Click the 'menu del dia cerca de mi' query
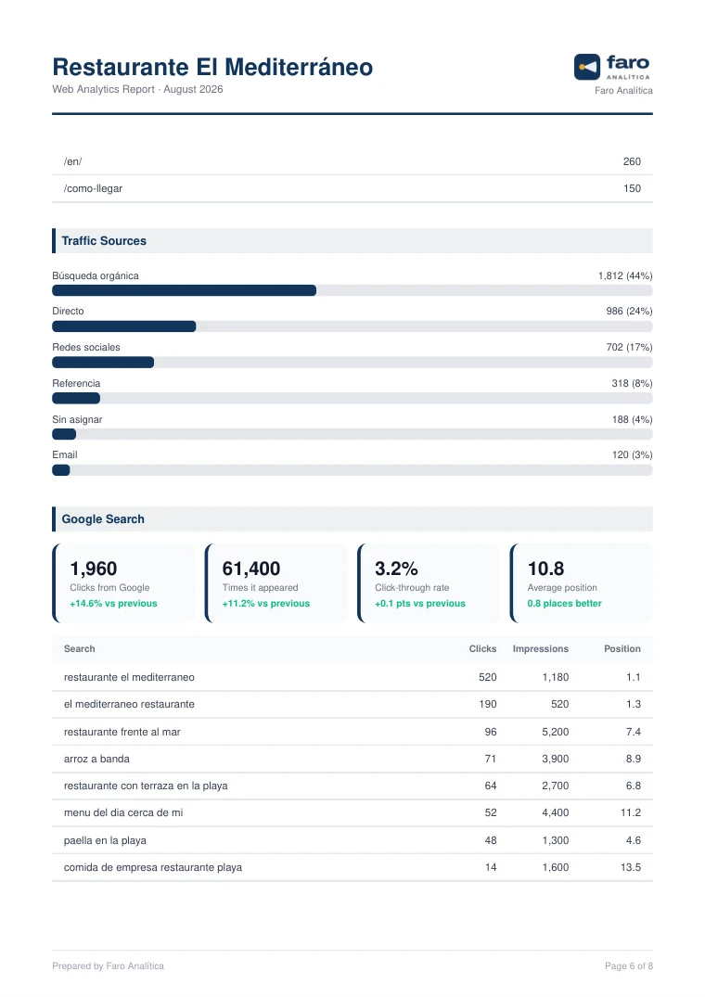The image size is (705, 997). point(123,812)
